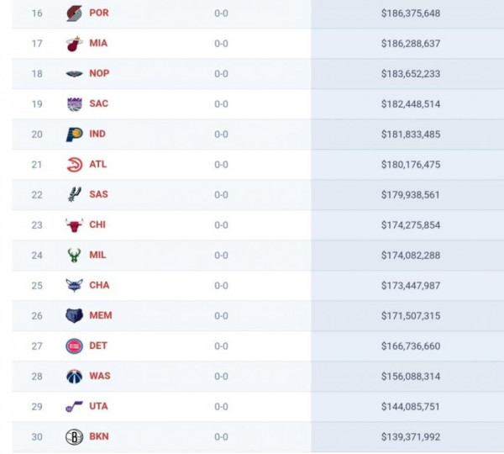Click the Indiana Pacers logo icon
Screen dimensions: 504x454
coord(75,135)
